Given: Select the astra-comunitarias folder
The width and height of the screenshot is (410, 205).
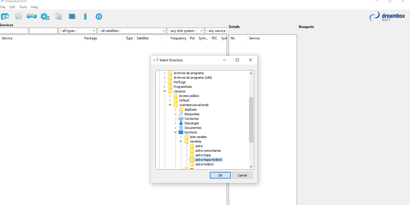Looking at the screenshot, I should (x=208, y=151).
